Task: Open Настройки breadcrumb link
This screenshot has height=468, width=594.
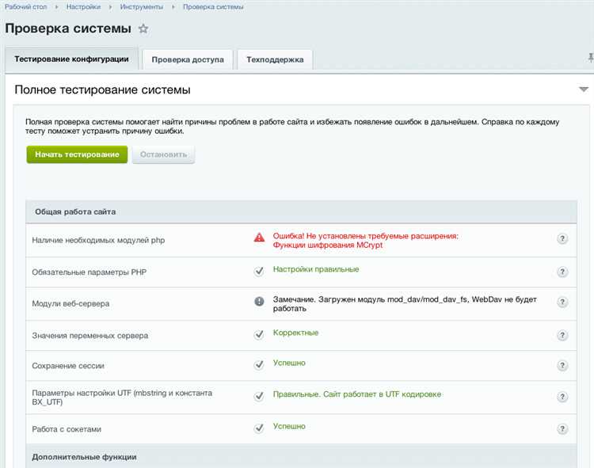Action: (x=83, y=7)
